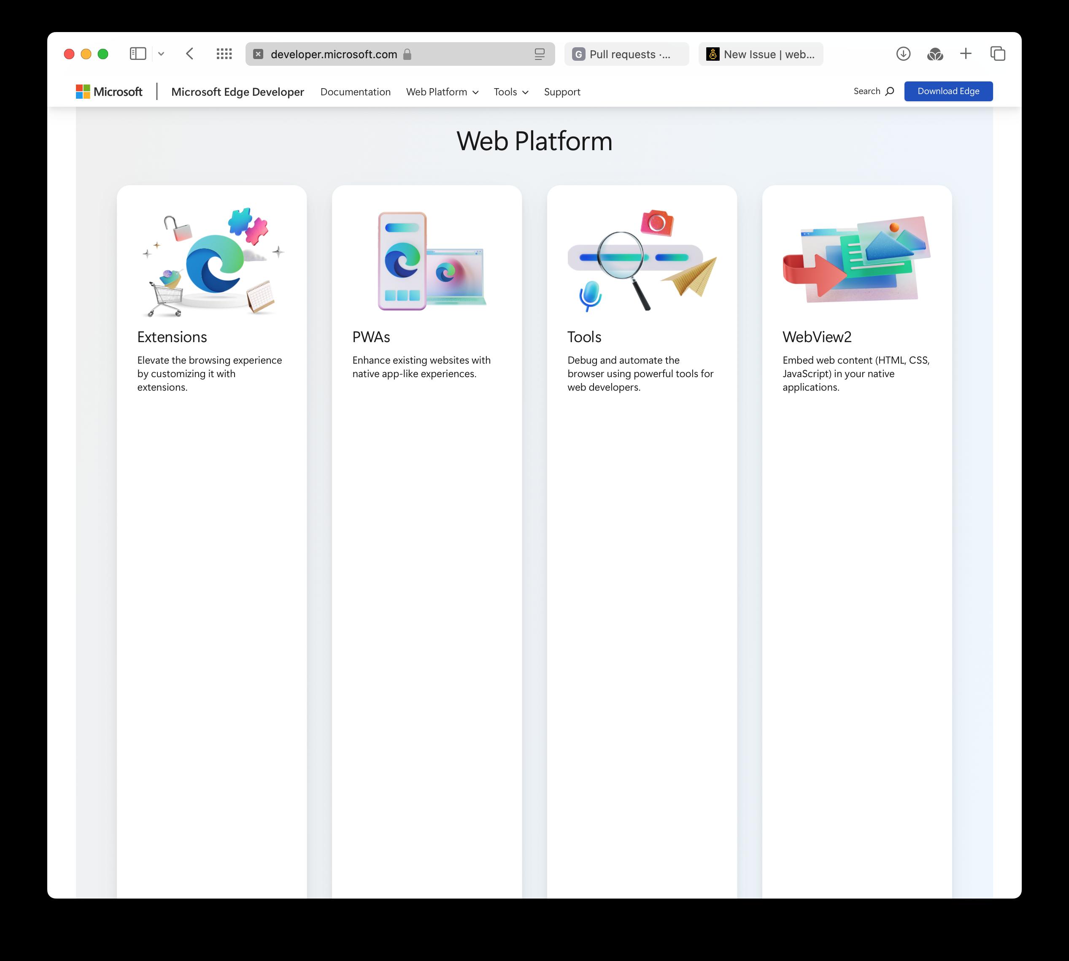Click the WebView2 card title
This screenshot has height=961, width=1069.
(817, 337)
